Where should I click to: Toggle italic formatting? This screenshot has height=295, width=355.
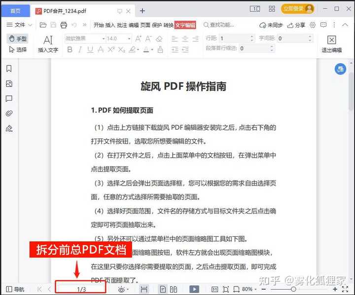coord(80,49)
